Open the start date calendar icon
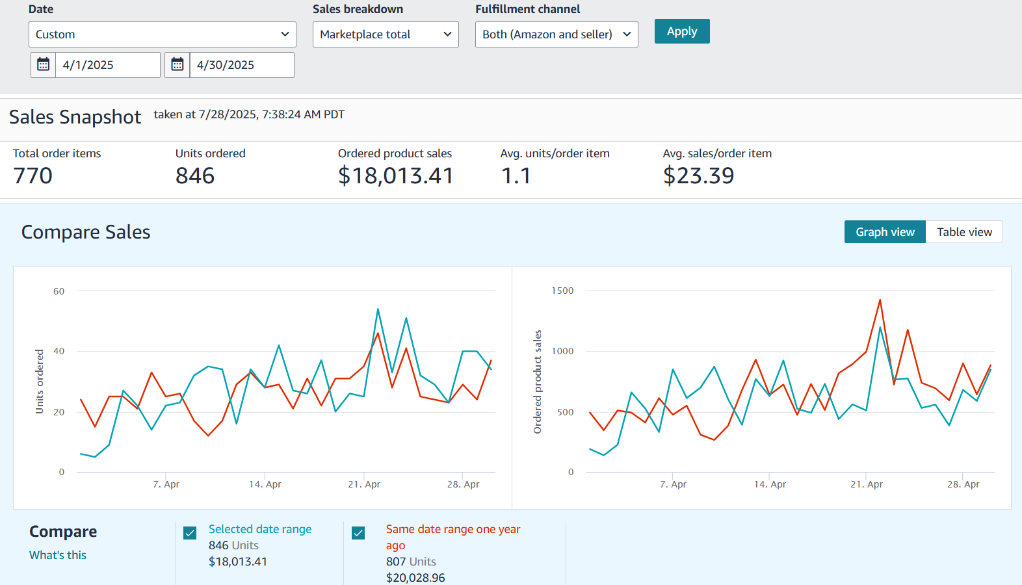This screenshot has width=1022, height=585. click(44, 65)
